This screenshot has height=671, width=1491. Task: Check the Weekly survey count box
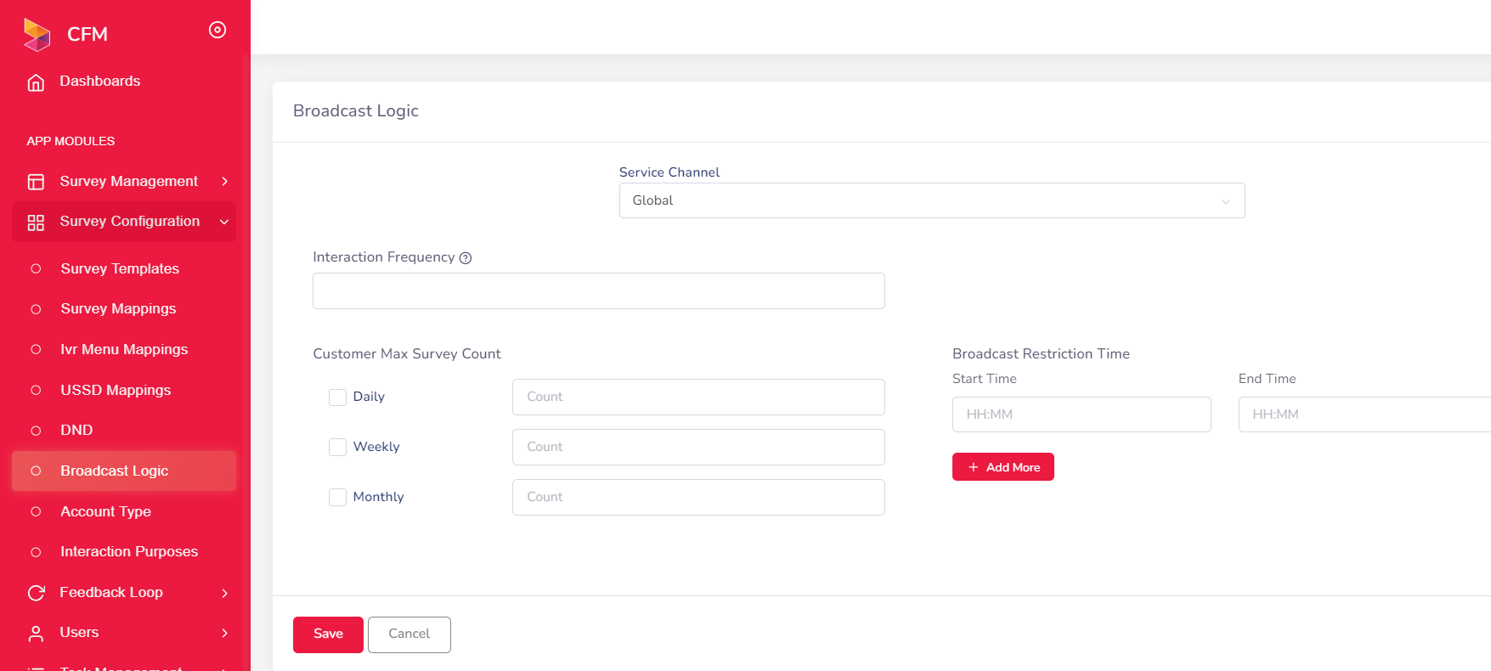click(337, 448)
